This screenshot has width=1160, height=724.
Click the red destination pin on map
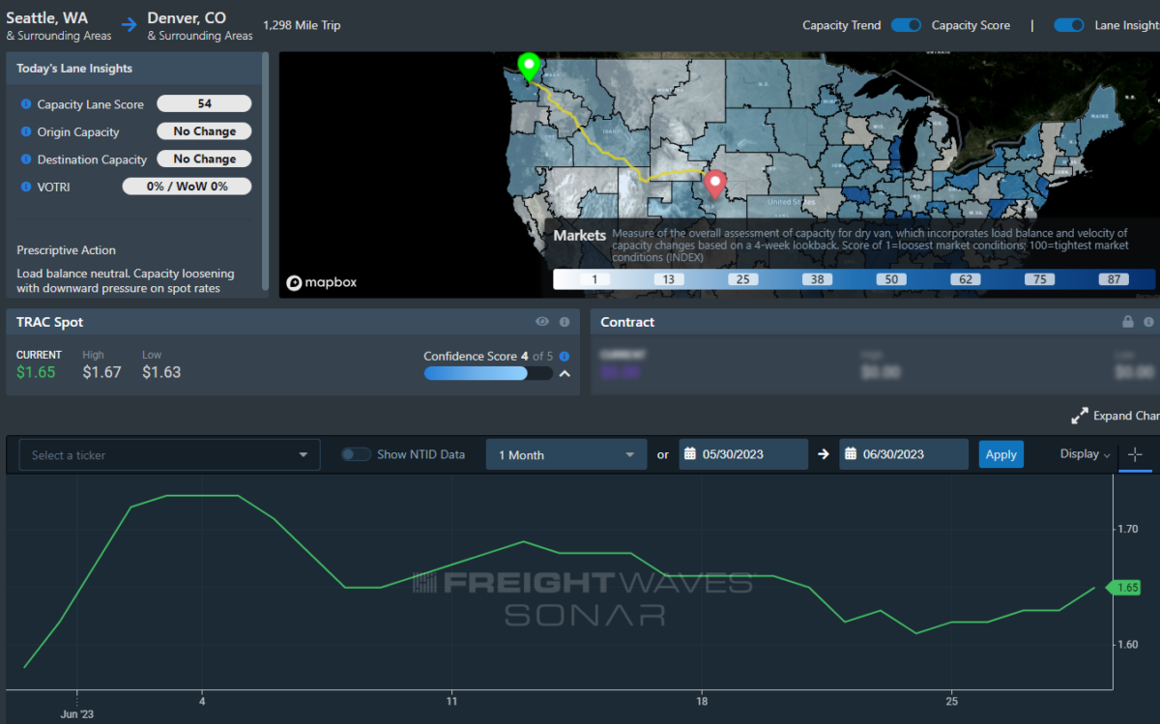click(x=715, y=184)
